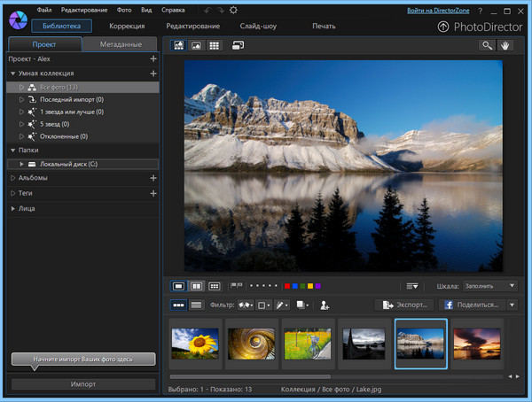Toggle the compare two-photo view layout

pos(196,286)
